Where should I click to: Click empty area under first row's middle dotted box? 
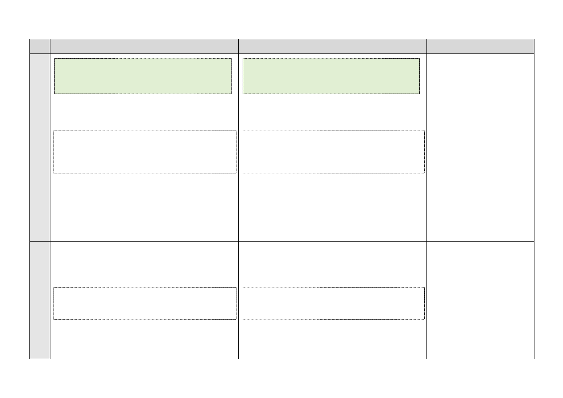pyautogui.click(x=332, y=207)
